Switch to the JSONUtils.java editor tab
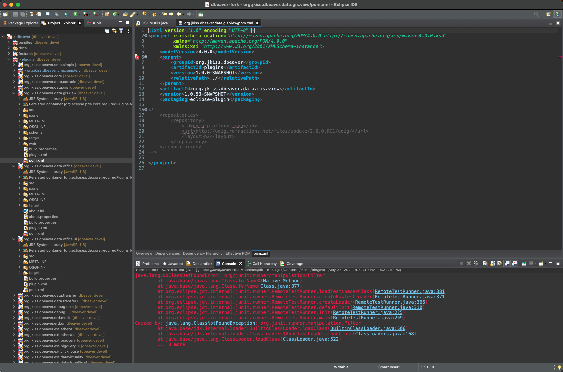The width and height of the screenshot is (563, 372). [x=152, y=23]
